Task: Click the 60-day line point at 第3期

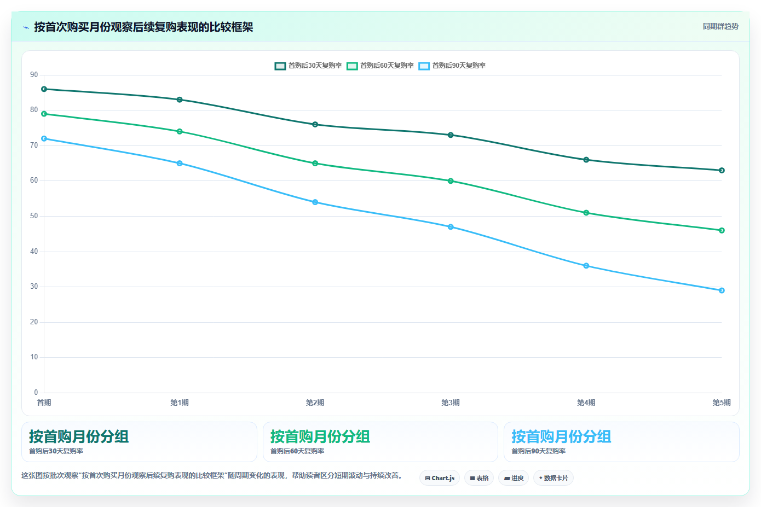Action: point(451,181)
